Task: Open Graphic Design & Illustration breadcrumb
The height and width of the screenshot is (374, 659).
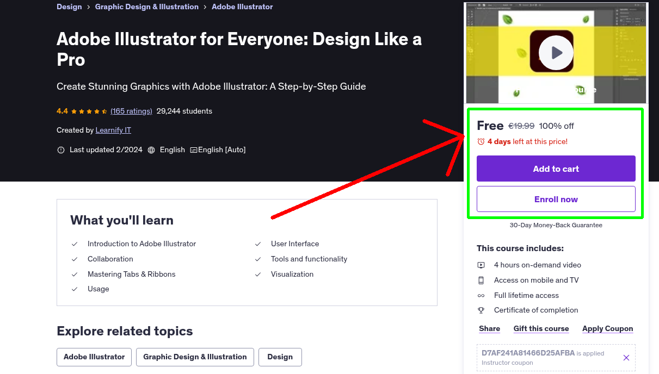Action: tap(147, 7)
